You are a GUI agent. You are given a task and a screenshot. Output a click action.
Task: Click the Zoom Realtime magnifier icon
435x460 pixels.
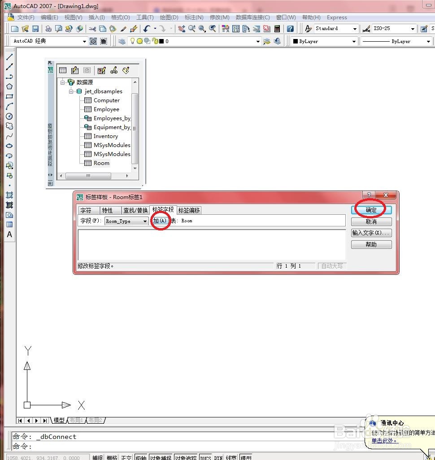tap(192, 29)
